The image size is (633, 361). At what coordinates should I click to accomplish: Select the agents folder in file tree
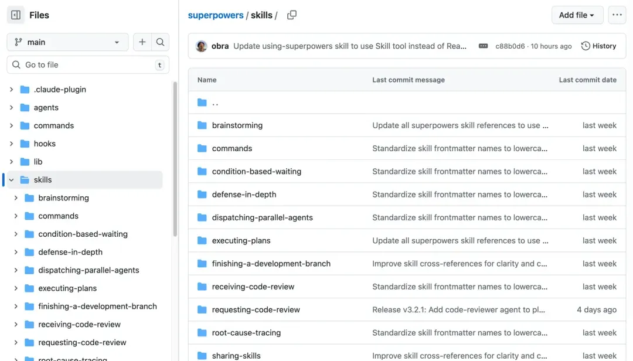[x=46, y=108]
